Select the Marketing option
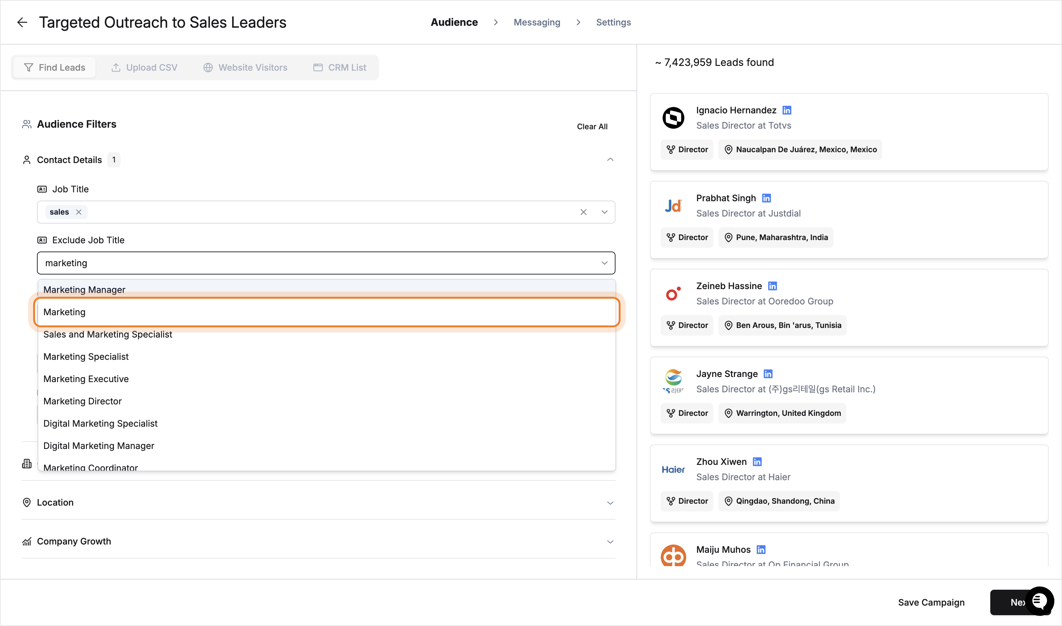 pos(326,312)
